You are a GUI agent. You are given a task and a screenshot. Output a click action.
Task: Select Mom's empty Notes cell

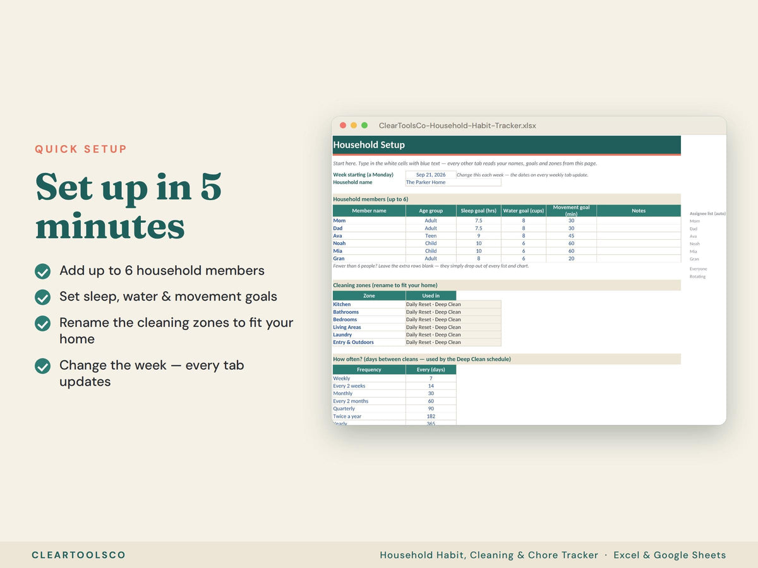tap(639, 221)
